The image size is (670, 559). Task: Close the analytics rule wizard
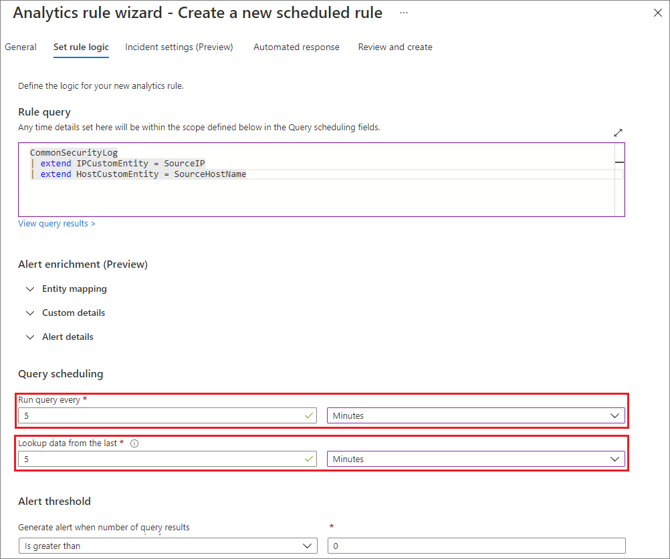tap(657, 12)
